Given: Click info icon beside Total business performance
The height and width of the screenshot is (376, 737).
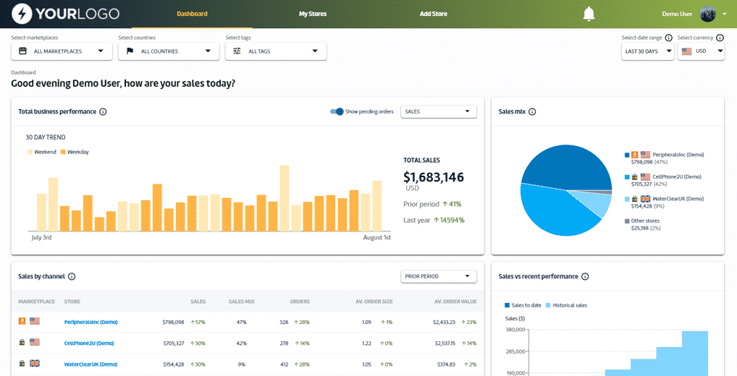Looking at the screenshot, I should pyautogui.click(x=103, y=112).
